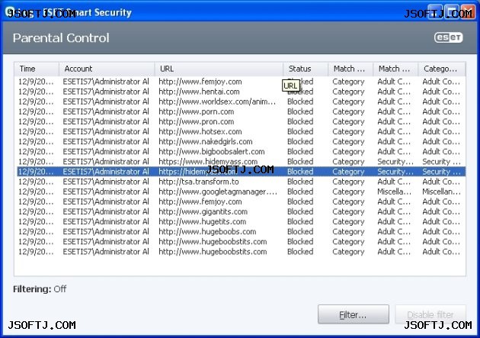Select the http://www.gigantits.com row

coord(242,212)
